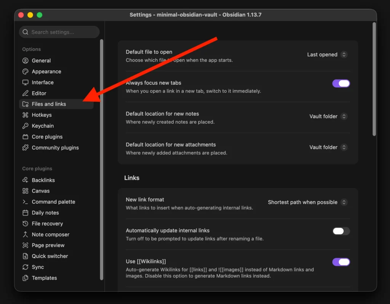The width and height of the screenshot is (390, 304).
Task: Click the Hotkeys command-key icon
Action: 26,115
